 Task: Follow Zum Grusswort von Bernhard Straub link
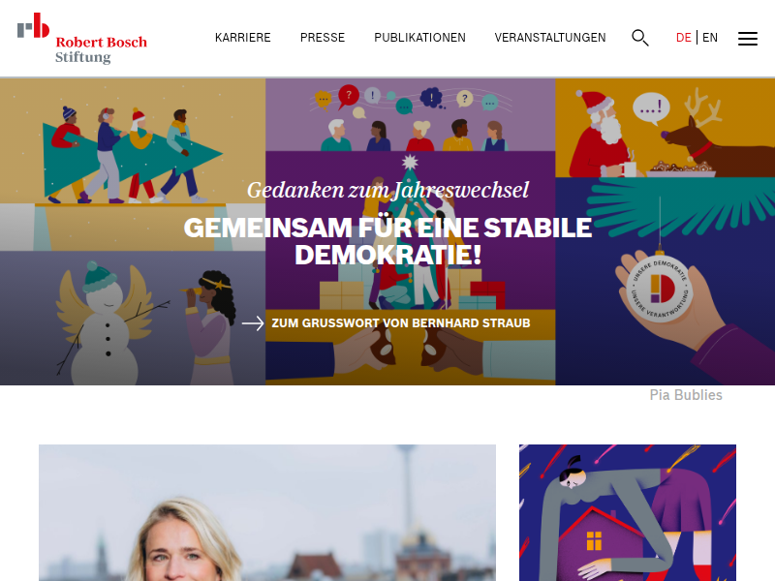401,323
